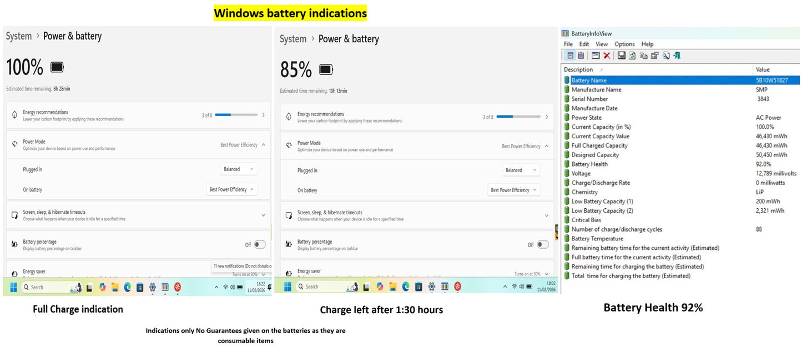Screen dimensions: 802x347
Task: Click the Copy icon in BatteryInfoView toolbar
Action: click(643, 56)
